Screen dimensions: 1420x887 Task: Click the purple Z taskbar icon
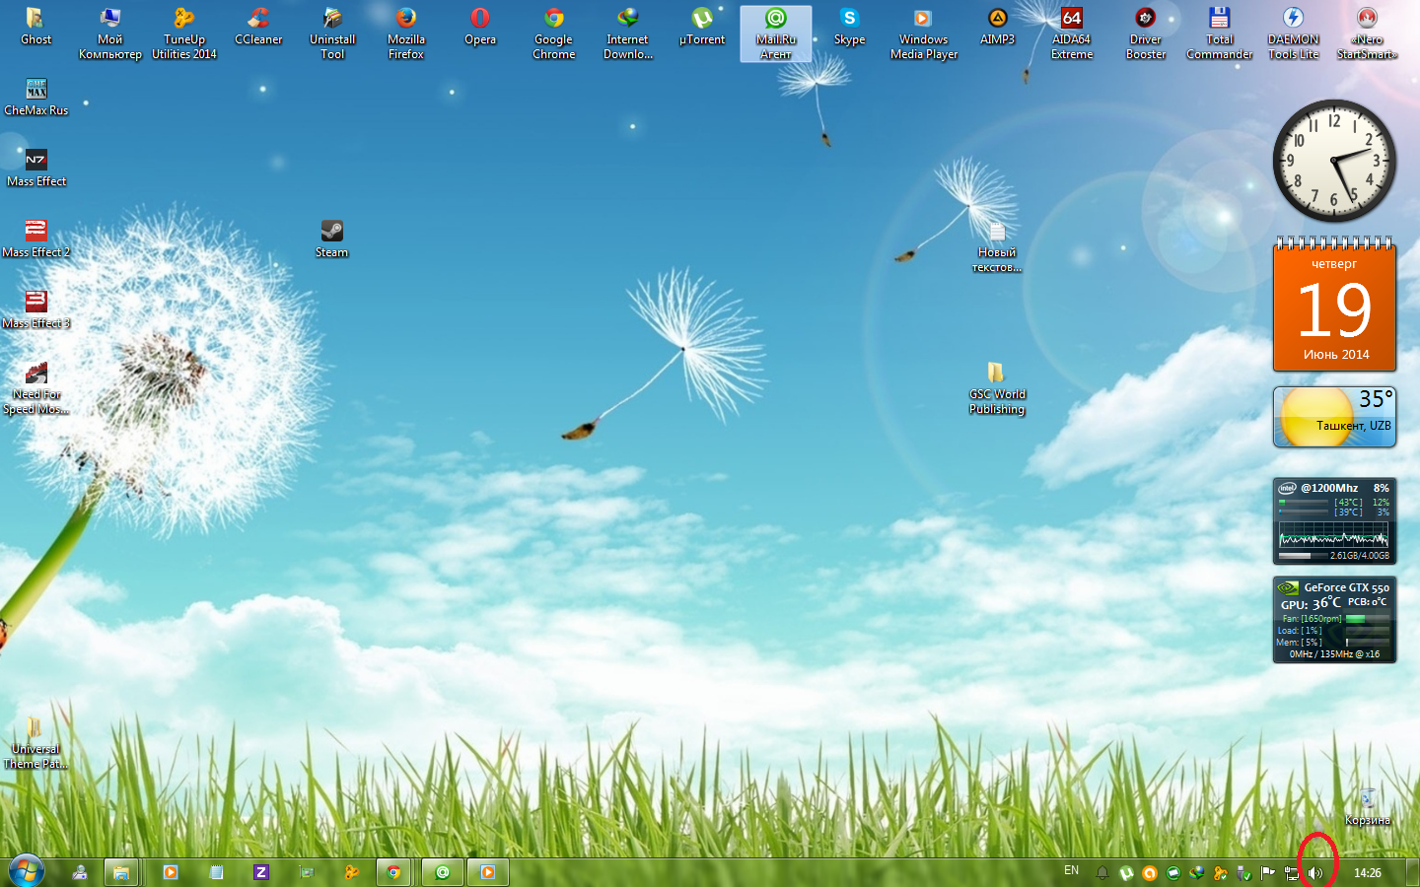tap(261, 872)
